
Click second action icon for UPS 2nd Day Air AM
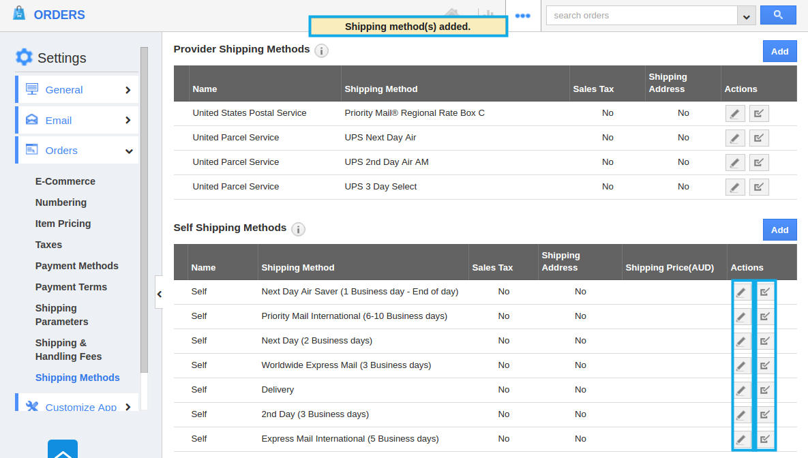[x=758, y=162]
